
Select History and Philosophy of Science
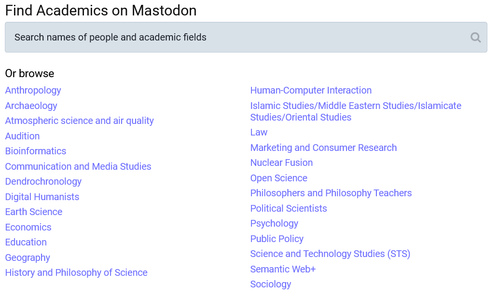point(76,272)
